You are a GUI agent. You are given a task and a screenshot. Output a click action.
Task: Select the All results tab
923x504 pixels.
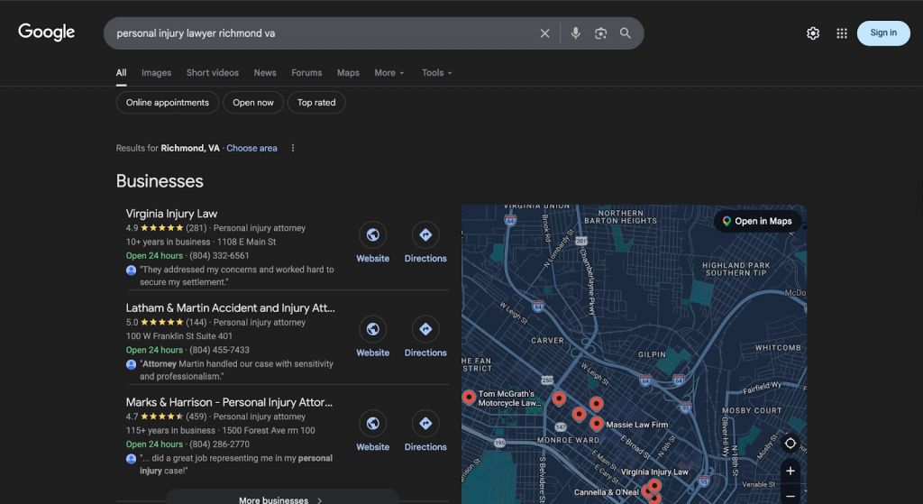[x=122, y=73]
